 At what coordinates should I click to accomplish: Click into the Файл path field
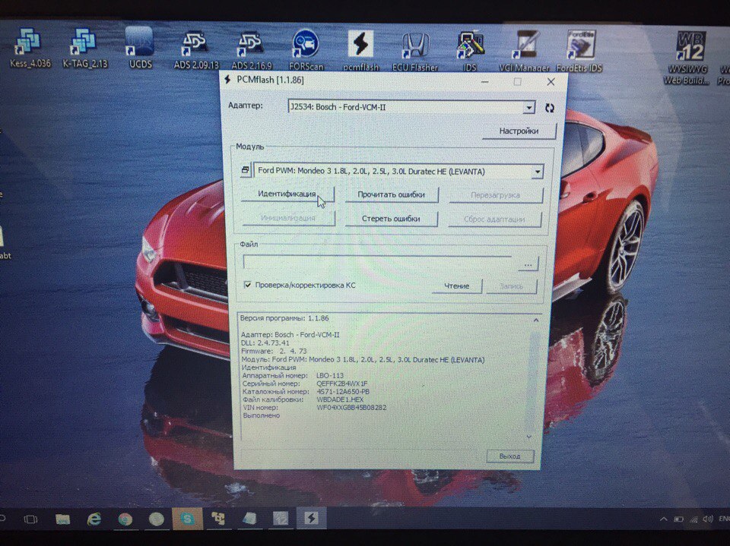pos(379,263)
